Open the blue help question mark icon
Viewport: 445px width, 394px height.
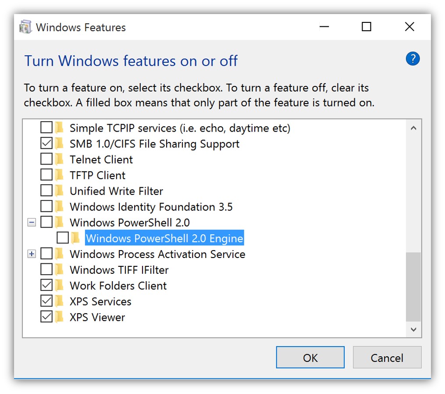point(413,59)
